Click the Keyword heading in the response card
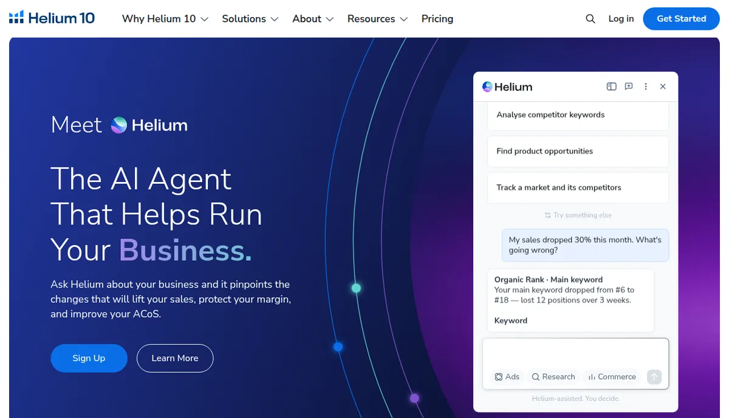729x418 pixels. [511, 320]
